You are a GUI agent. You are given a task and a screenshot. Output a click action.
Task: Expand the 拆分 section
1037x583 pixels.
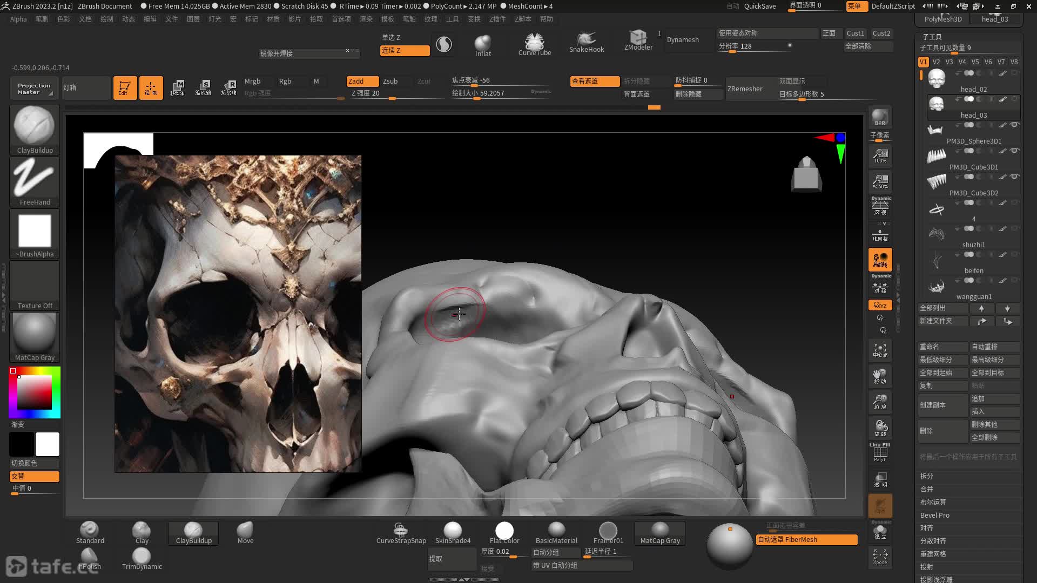click(x=927, y=476)
